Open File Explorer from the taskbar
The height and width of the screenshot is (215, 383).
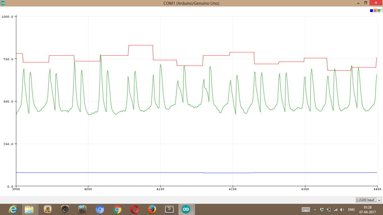click(x=29, y=209)
